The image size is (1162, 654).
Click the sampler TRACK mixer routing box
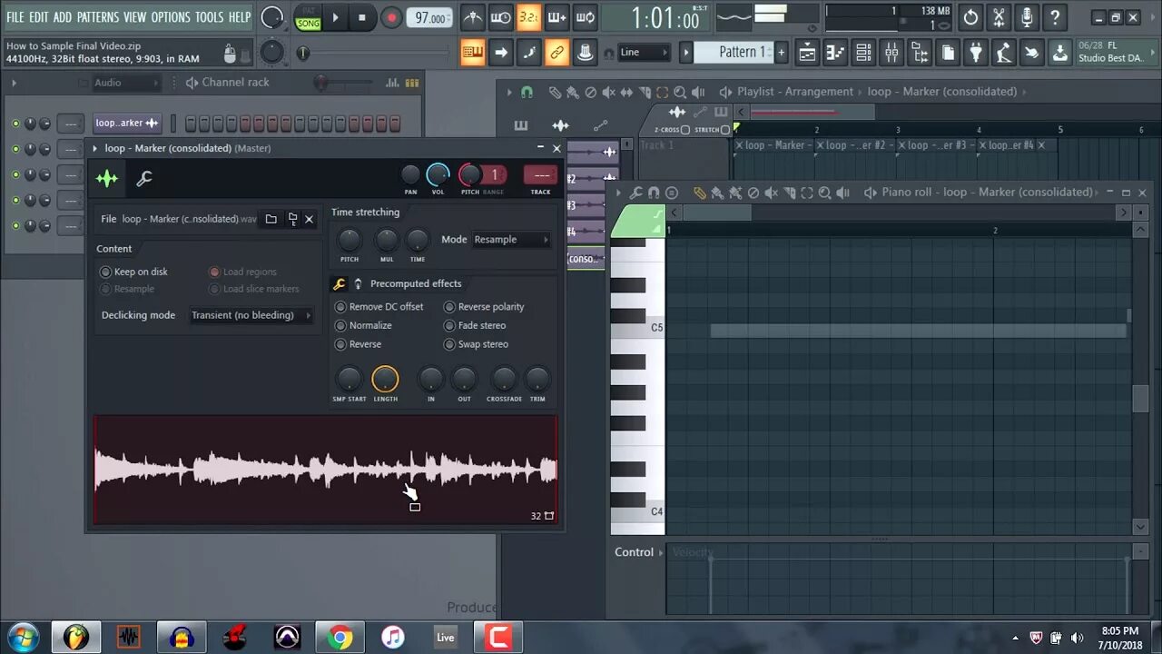pyautogui.click(x=541, y=175)
